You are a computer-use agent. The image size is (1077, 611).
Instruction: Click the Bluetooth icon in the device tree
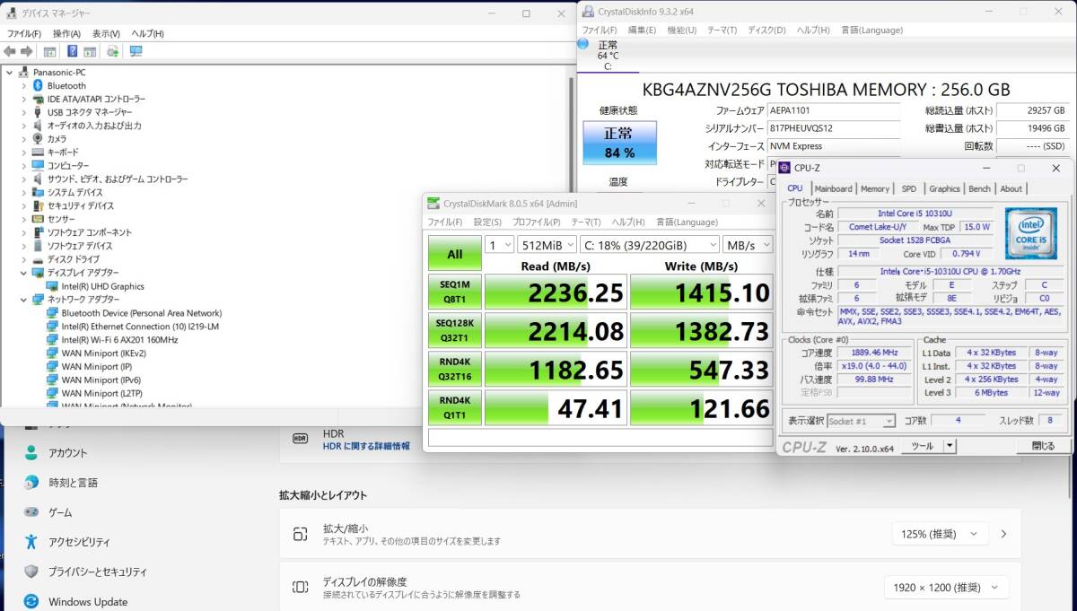(38, 85)
